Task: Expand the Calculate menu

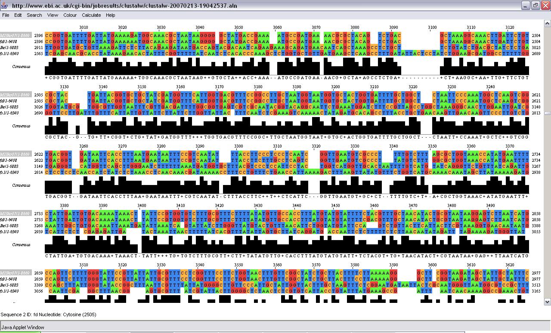Action: tap(91, 15)
